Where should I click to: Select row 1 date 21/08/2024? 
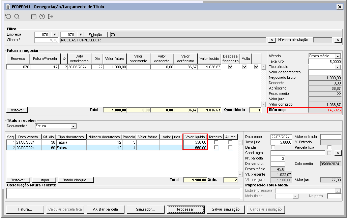click(28, 142)
